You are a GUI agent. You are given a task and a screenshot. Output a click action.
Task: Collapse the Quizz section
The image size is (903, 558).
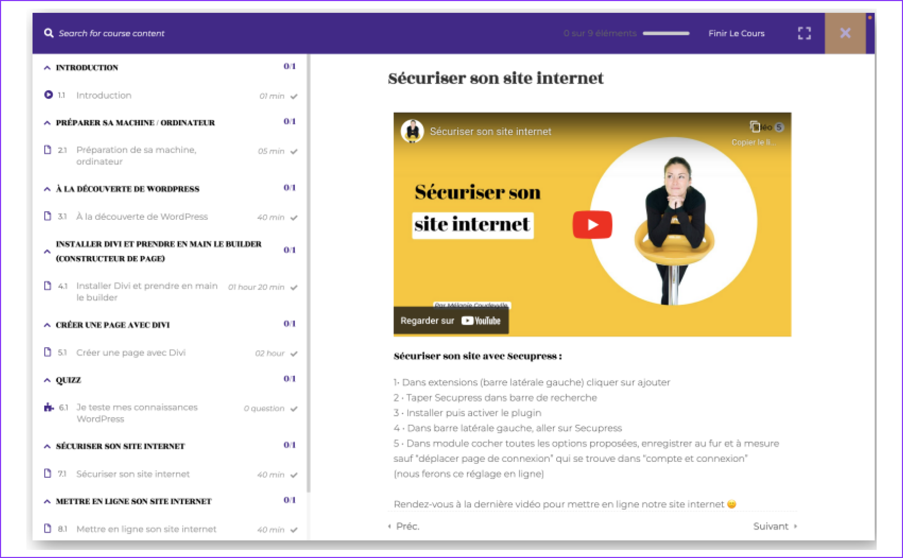47,380
